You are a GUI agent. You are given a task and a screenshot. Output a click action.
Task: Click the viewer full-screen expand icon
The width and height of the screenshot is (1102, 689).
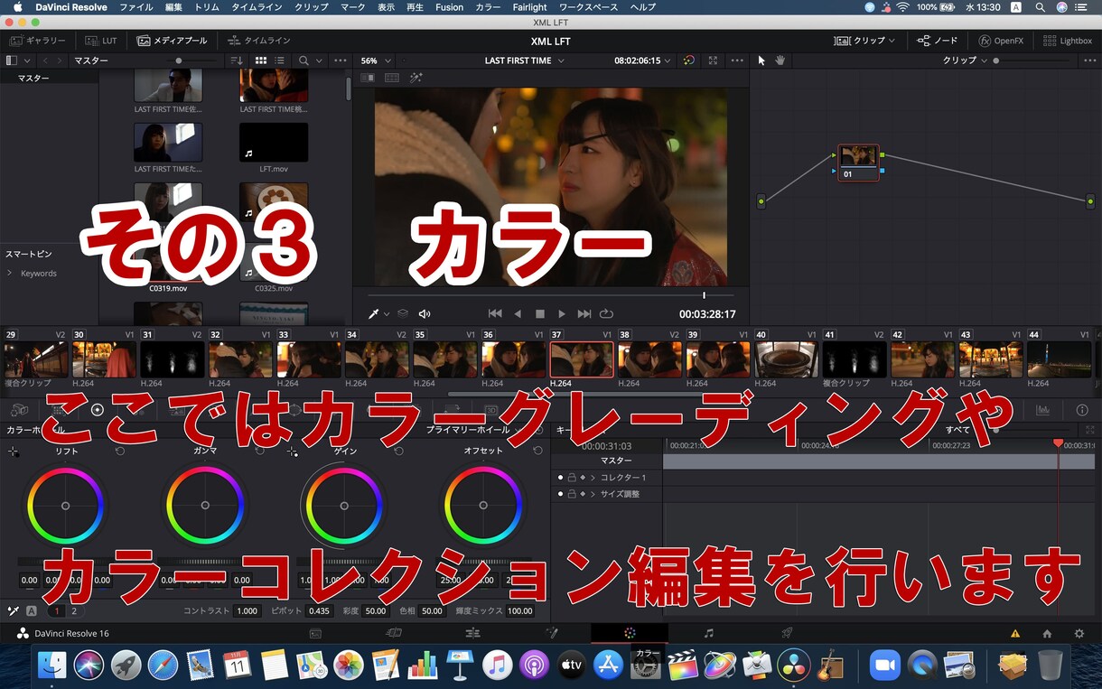[713, 61]
